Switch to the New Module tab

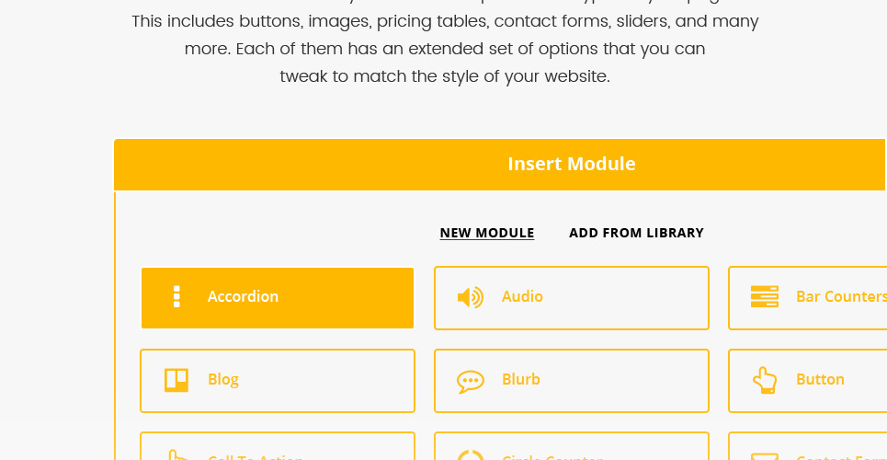click(x=487, y=233)
